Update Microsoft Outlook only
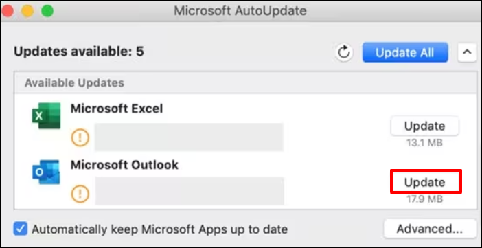The image size is (482, 248). [424, 183]
